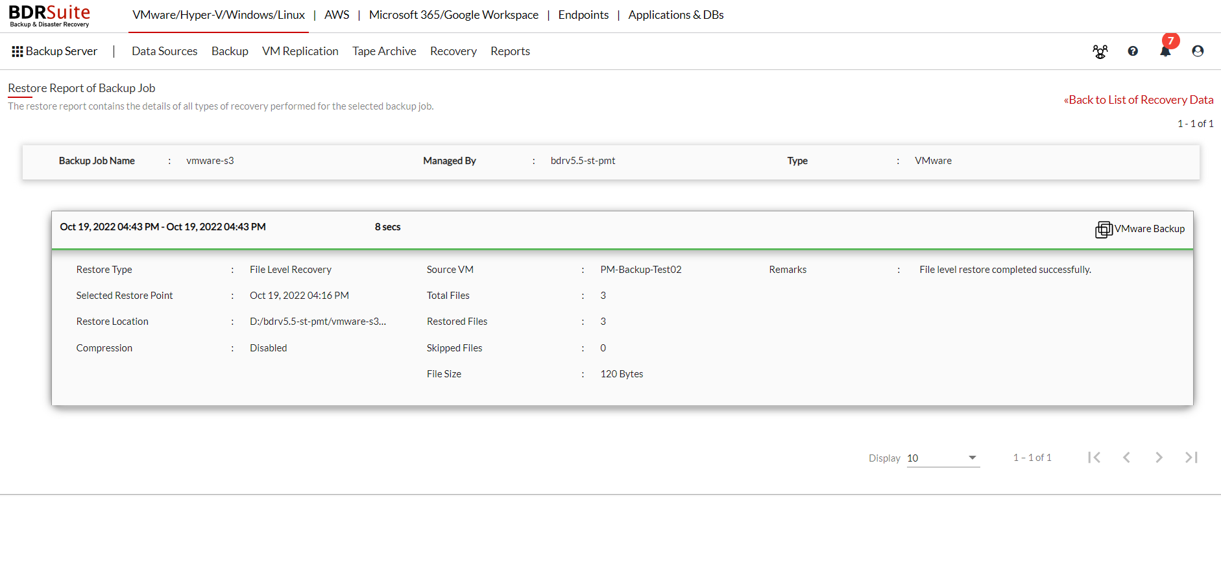Open the Display rows per page dropdown
1221x588 pixels.
click(x=943, y=458)
